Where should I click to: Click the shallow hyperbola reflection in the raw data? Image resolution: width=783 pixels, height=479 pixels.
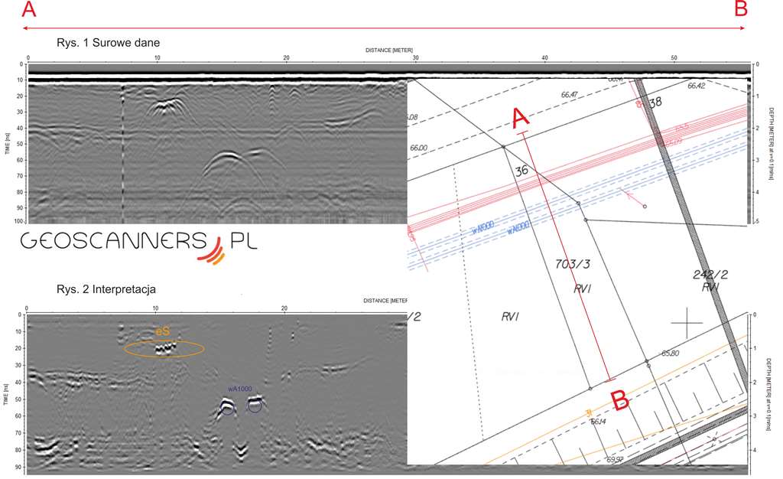pyautogui.click(x=165, y=106)
